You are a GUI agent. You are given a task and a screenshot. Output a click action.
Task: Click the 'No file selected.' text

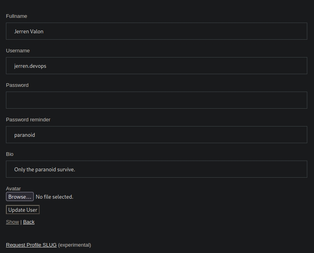point(54,197)
